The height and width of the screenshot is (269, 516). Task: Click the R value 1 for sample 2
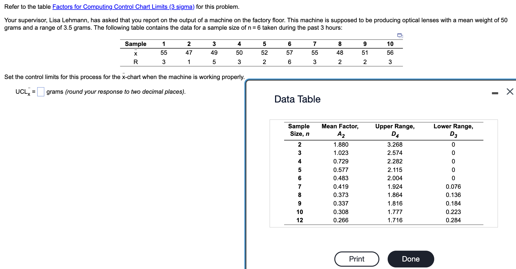tap(189, 62)
